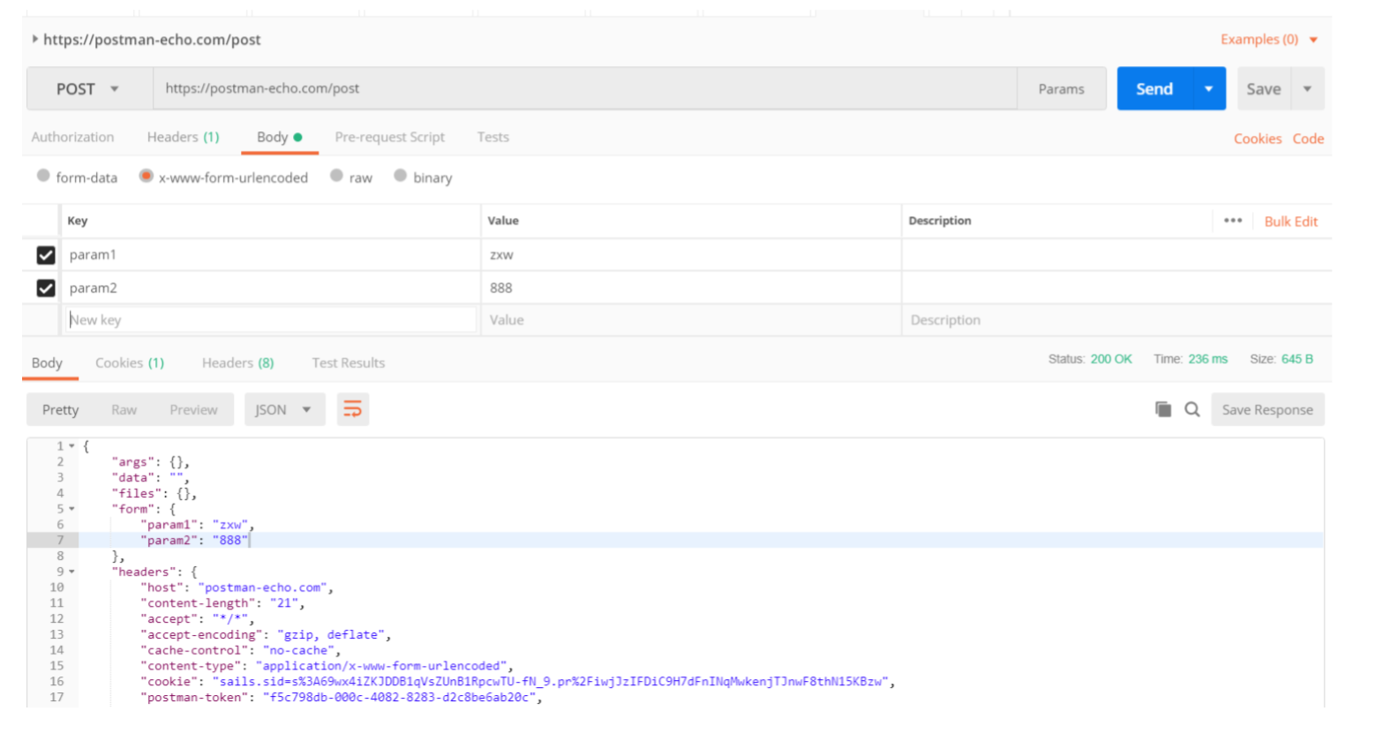The width and height of the screenshot is (1375, 748).
Task: Uncheck the param1 row checkbox
Action: coord(46,255)
